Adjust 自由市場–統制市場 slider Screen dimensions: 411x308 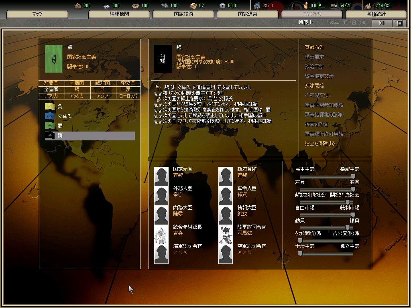[x=327, y=215]
